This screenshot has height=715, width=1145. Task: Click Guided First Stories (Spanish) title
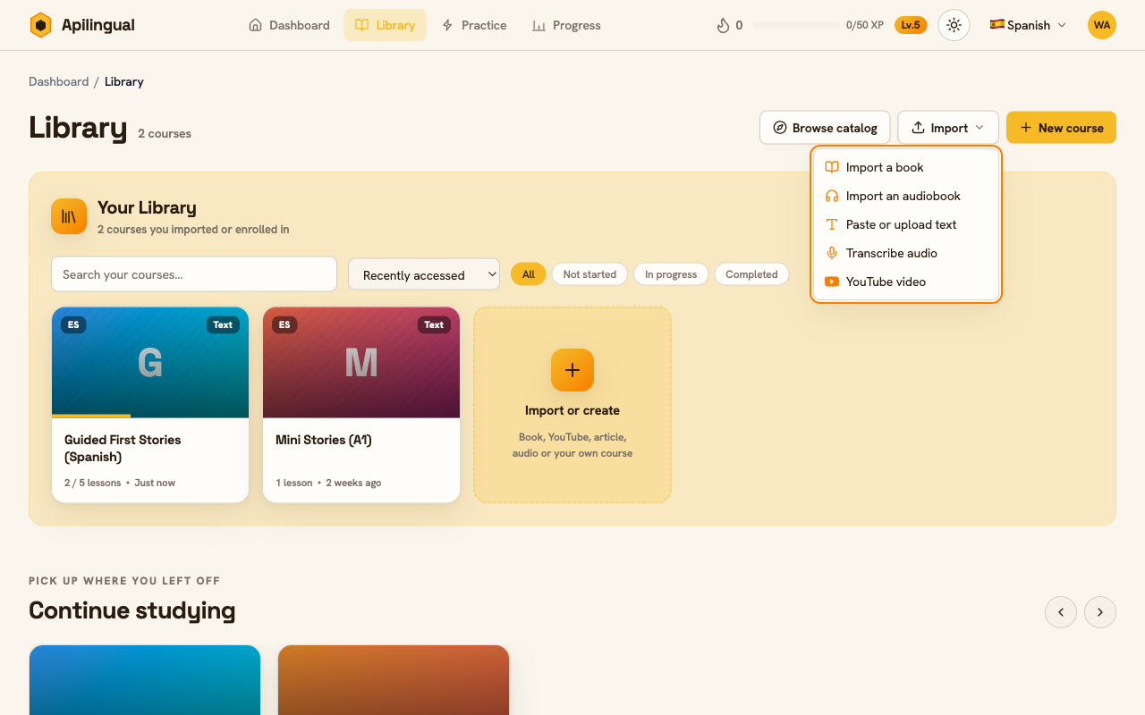pos(123,448)
